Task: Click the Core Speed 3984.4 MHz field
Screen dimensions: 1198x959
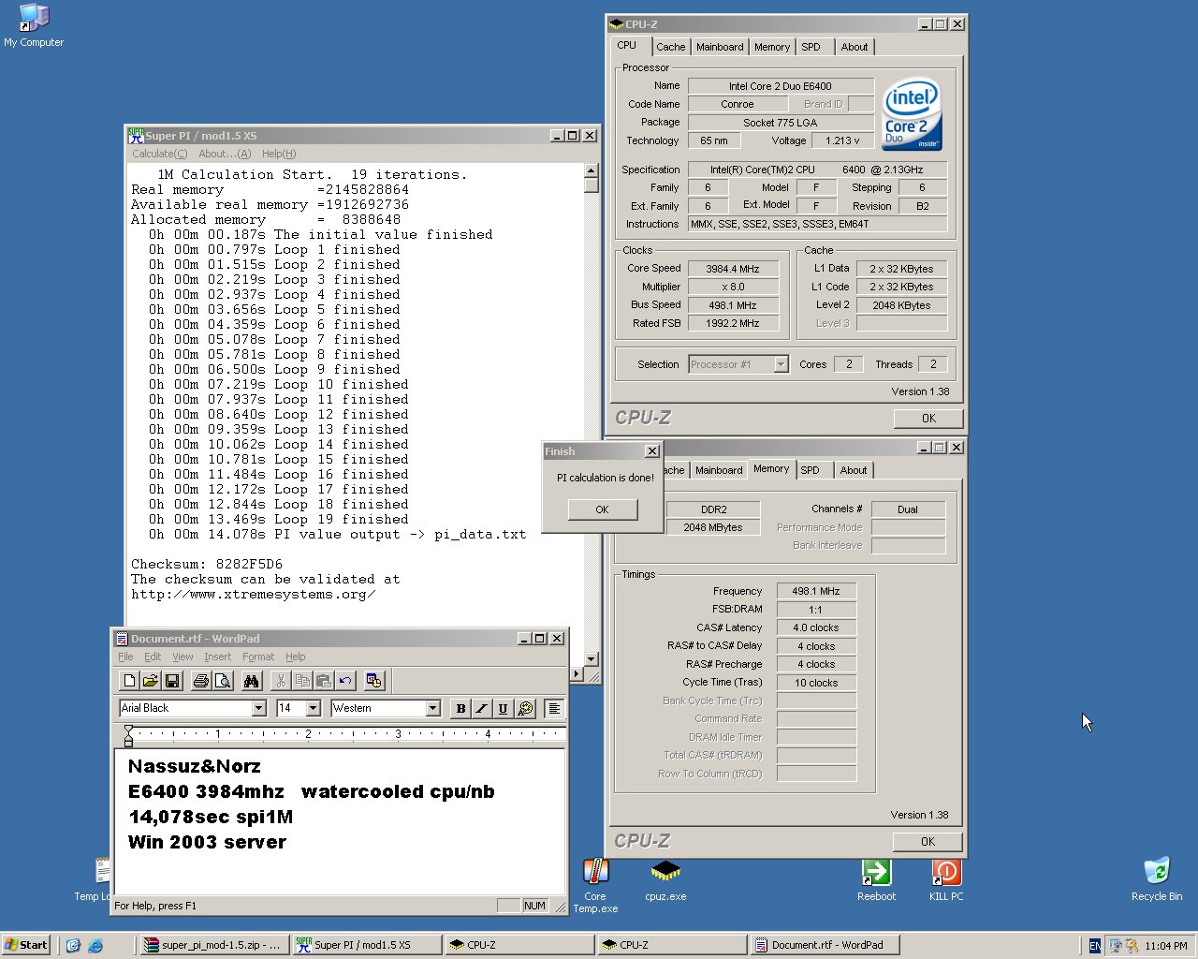Action: 732,269
